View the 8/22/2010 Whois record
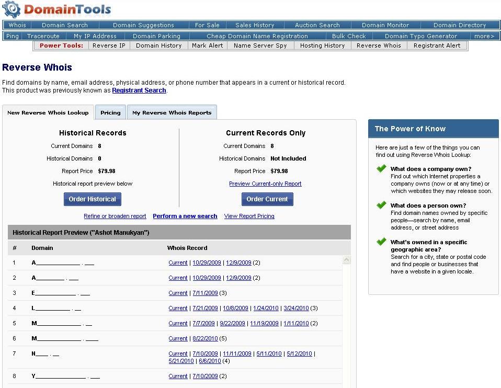This screenshot has height=388, width=501. click(205, 339)
